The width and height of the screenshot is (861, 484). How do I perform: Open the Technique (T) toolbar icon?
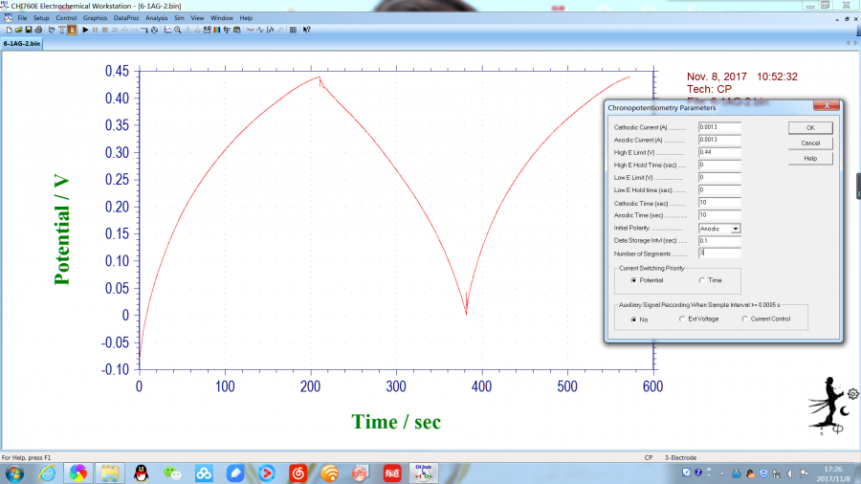[x=61, y=30]
